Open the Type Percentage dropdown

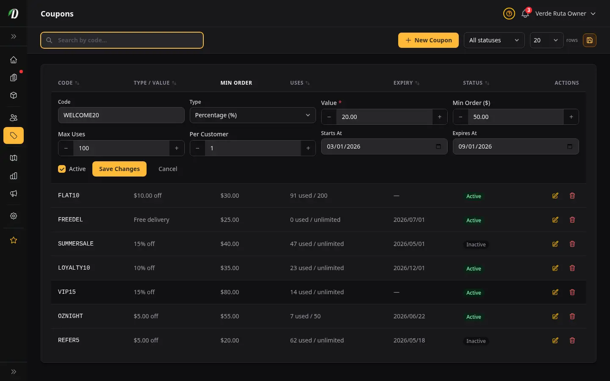252,115
